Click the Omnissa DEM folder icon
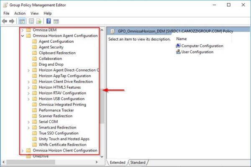Viewport: 251px width, 167px height. click(28, 30)
